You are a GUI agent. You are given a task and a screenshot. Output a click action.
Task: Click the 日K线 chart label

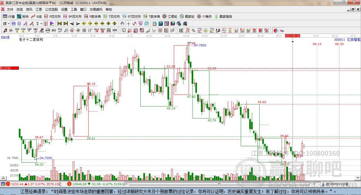click(x=5, y=37)
